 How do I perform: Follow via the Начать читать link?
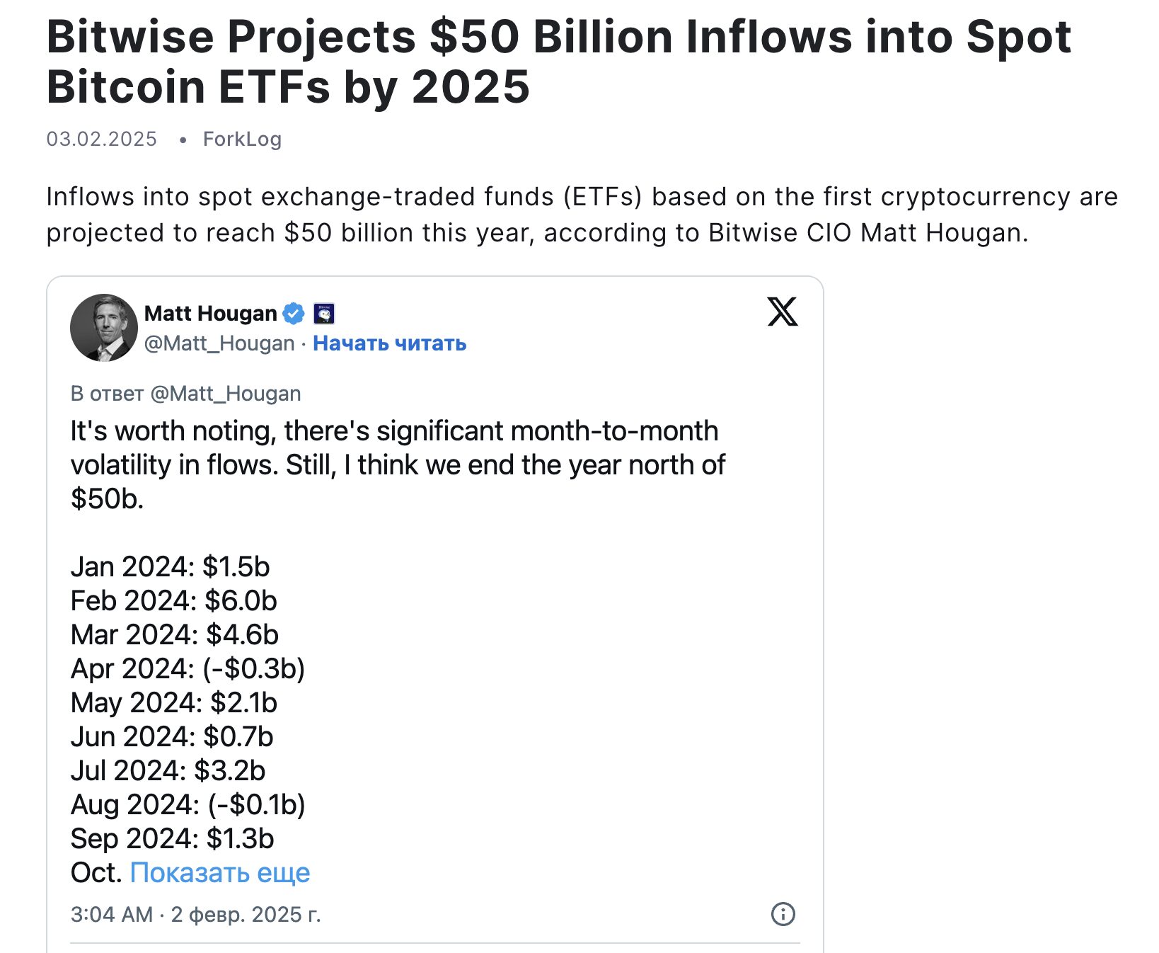tap(389, 343)
